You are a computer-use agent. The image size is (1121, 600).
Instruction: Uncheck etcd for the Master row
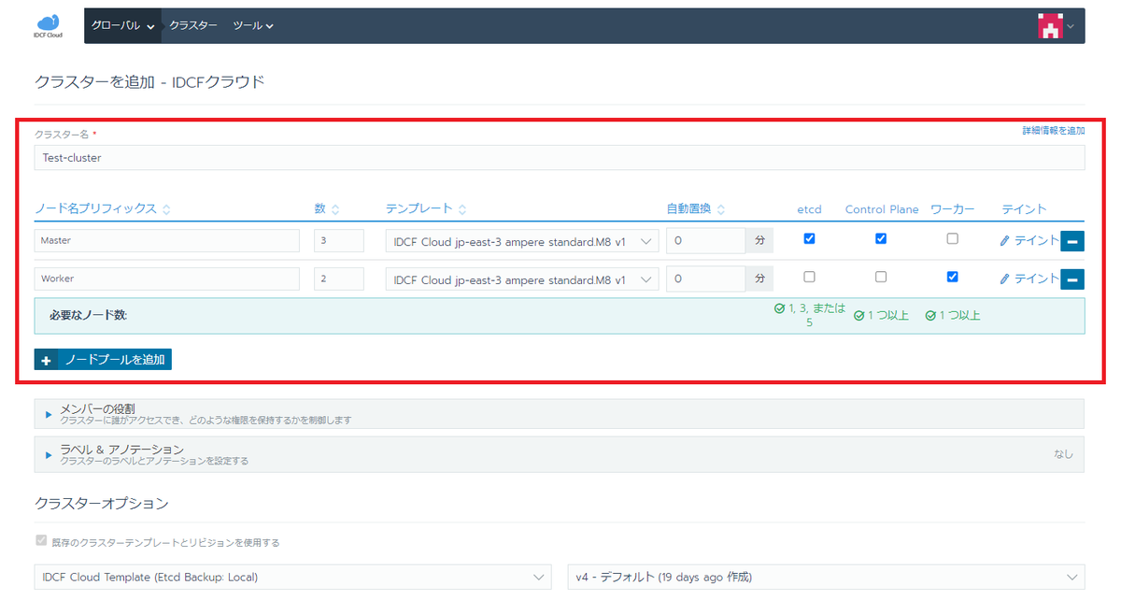[809, 238]
